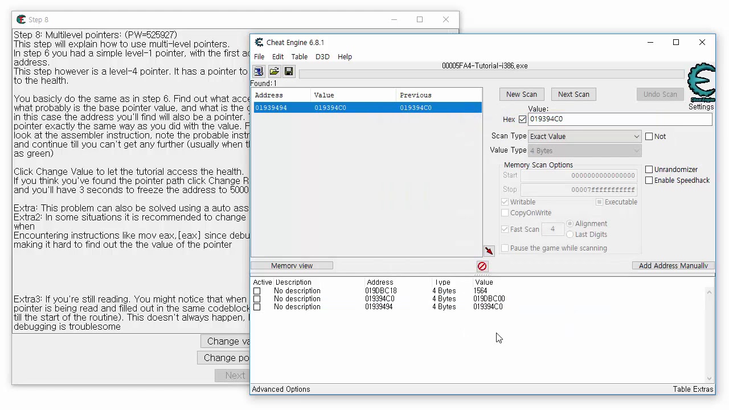Click the scan Start address field

[578, 175]
